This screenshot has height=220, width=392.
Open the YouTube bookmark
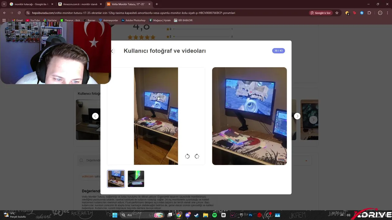33,20
